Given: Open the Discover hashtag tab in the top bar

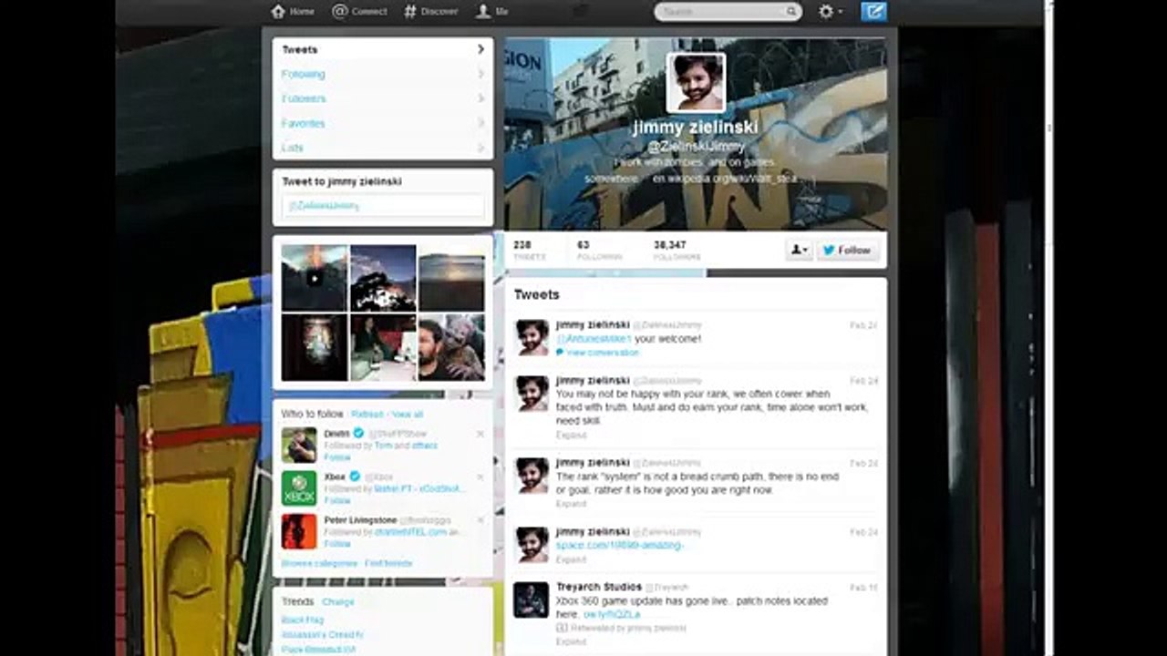Looking at the screenshot, I should (430, 12).
